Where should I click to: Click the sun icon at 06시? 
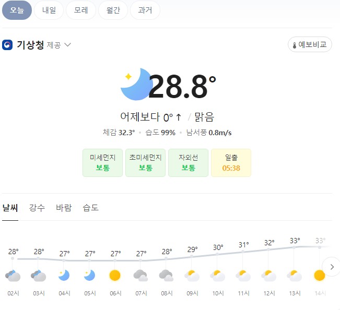[115, 276]
